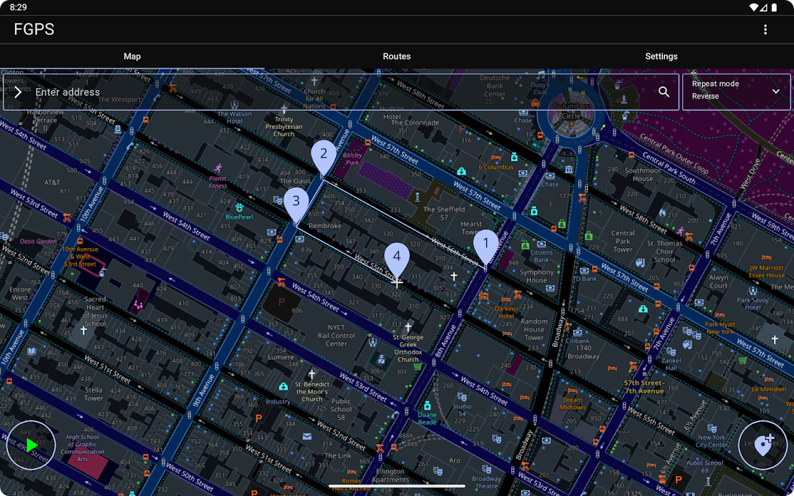Switch to the Map tab

pos(132,56)
